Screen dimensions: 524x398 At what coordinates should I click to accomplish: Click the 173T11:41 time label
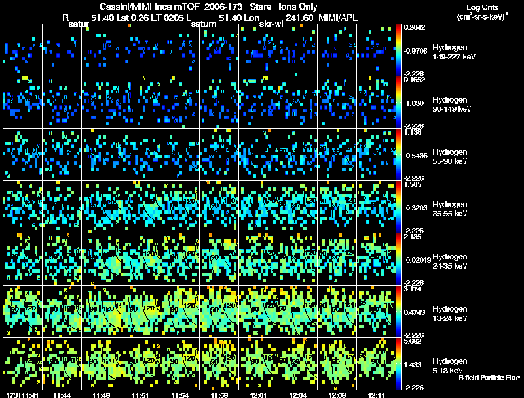(x=22, y=395)
